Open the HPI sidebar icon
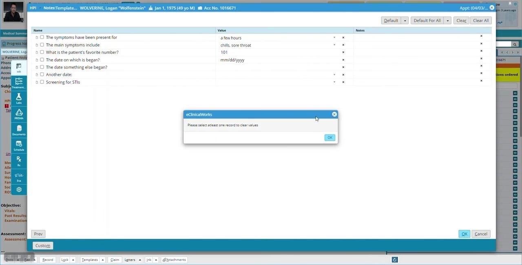This screenshot has height=265, width=522. (x=19, y=68)
